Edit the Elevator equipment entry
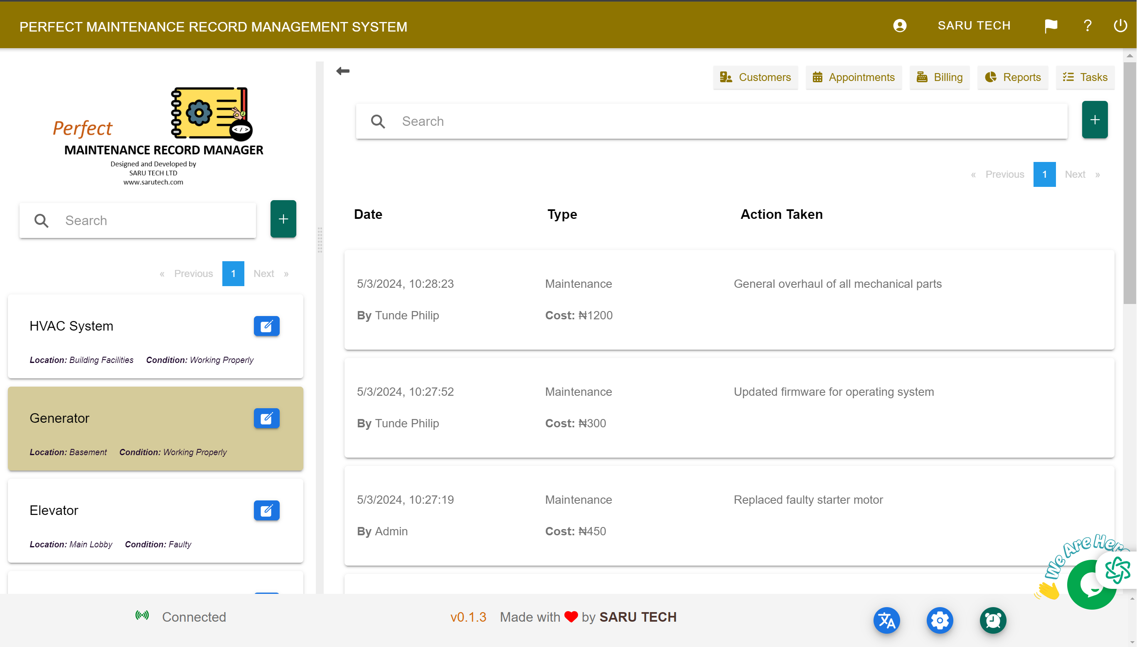 click(266, 510)
